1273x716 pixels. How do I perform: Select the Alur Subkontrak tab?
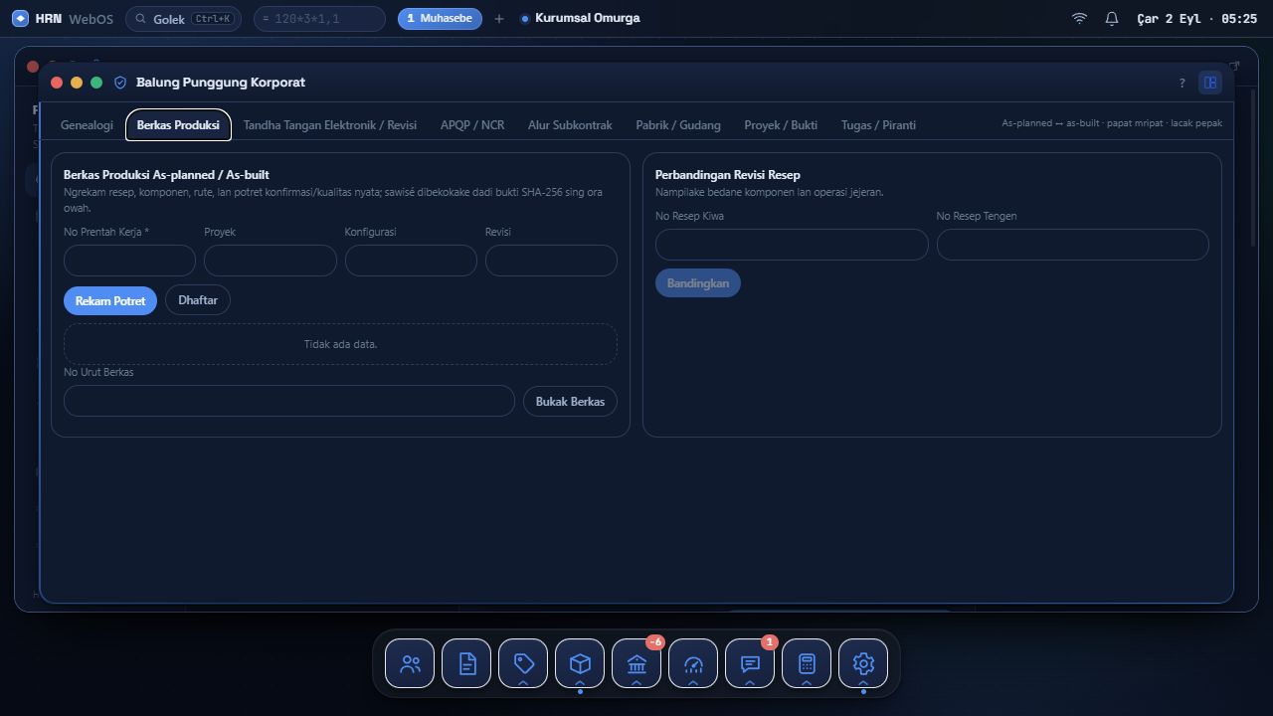click(570, 125)
